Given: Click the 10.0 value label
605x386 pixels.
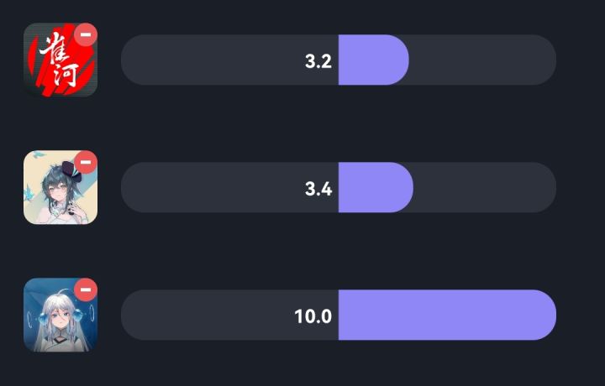Looking at the screenshot, I should tap(313, 316).
